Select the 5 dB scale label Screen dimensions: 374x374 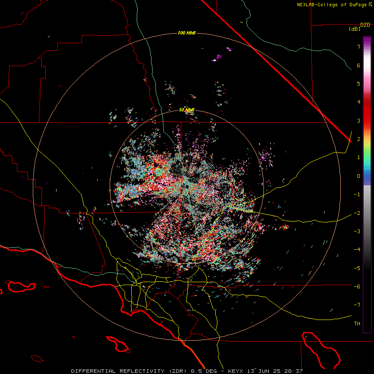(x=359, y=84)
